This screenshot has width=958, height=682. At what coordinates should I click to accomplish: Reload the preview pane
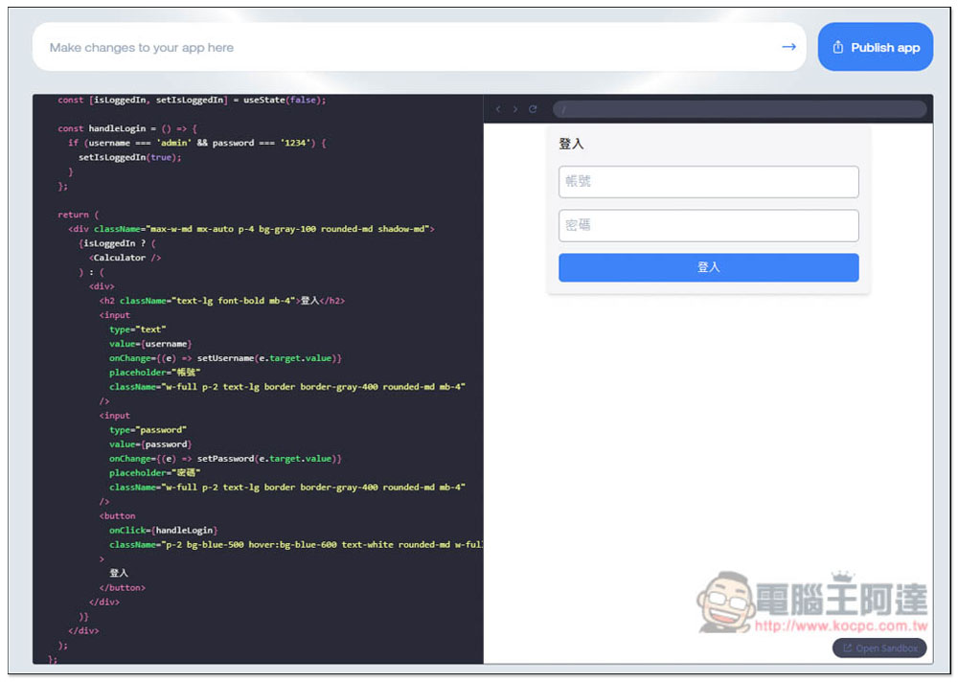(533, 109)
